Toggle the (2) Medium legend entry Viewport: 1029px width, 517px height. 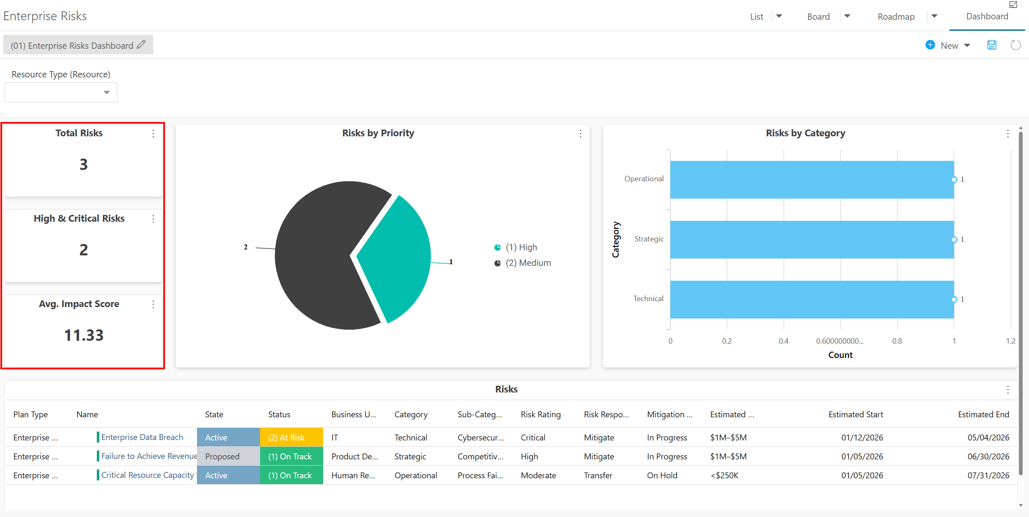coord(523,263)
